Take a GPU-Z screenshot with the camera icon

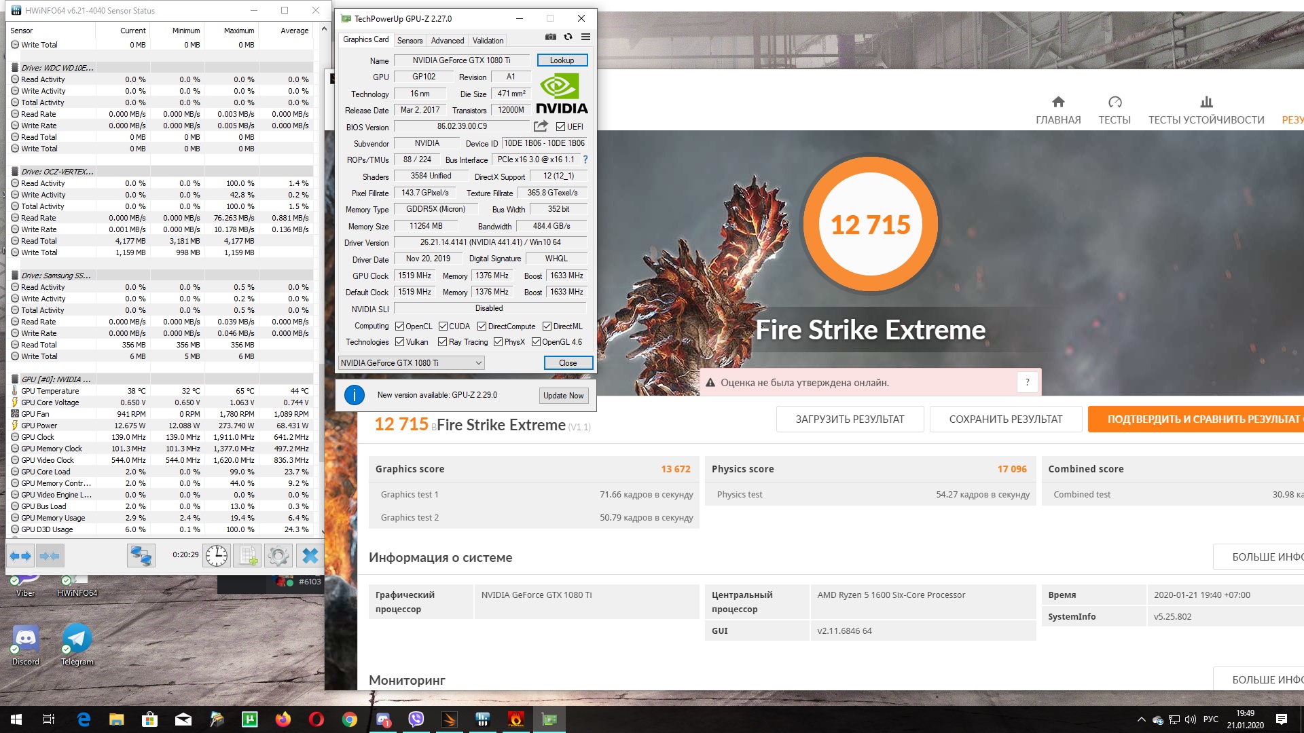click(x=551, y=37)
